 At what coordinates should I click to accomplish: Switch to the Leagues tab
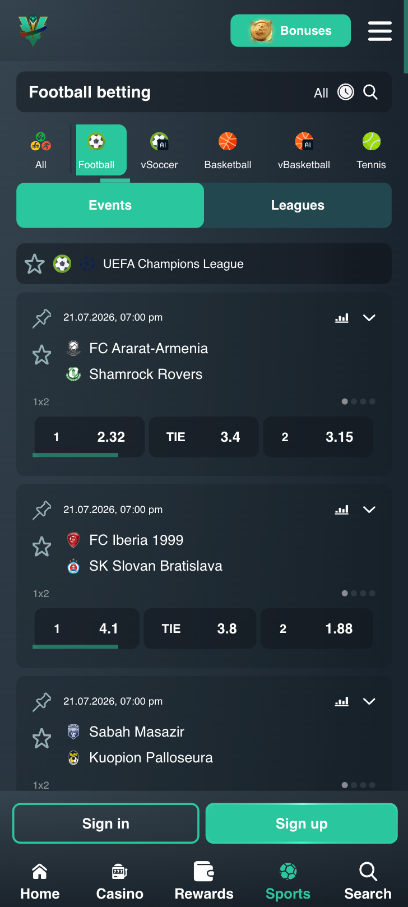click(298, 205)
